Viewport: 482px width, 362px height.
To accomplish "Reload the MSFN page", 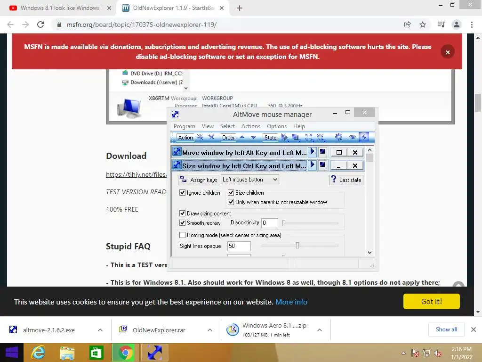I will click(40, 25).
